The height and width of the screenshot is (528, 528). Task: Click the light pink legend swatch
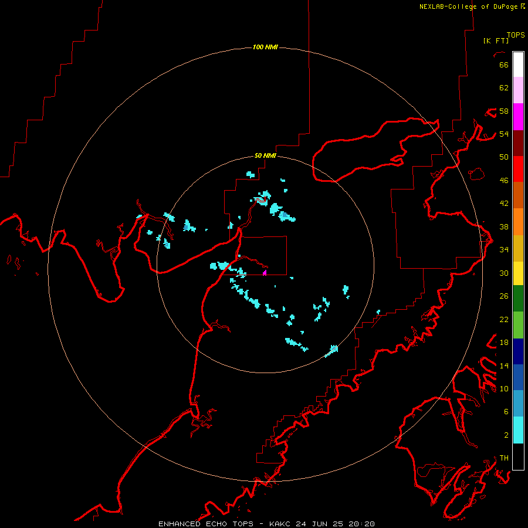click(518, 90)
